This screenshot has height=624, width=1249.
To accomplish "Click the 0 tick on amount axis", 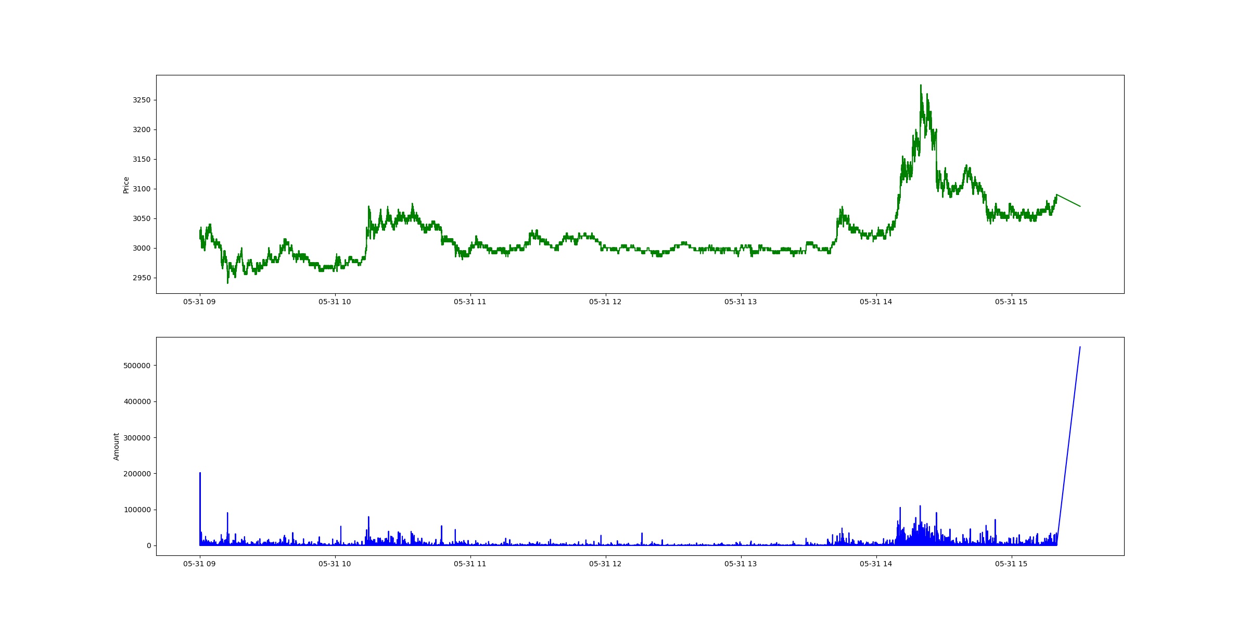I will [x=149, y=545].
